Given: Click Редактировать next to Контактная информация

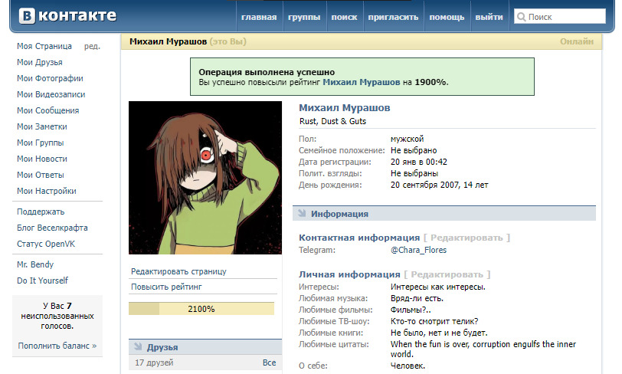Looking at the screenshot, I should [467, 238].
